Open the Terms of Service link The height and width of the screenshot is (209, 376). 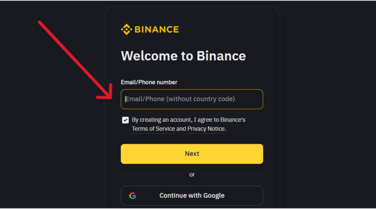pyautogui.click(x=153, y=129)
